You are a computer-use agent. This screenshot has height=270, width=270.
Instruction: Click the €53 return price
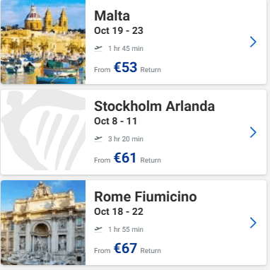[x=125, y=67]
